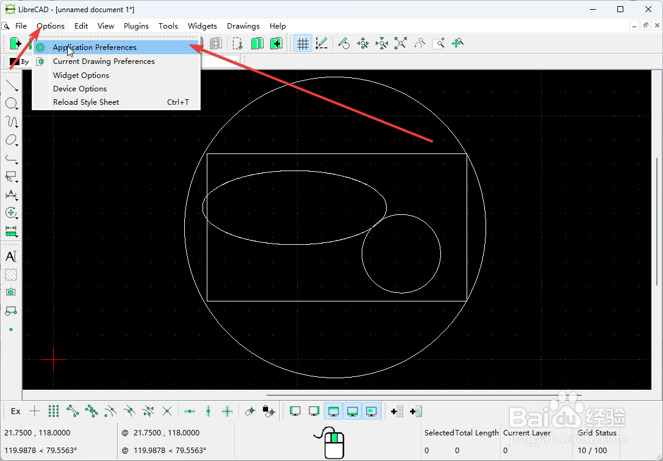Click Grid Status value 10 / 100
This screenshot has height=461, width=663.
pos(592,451)
